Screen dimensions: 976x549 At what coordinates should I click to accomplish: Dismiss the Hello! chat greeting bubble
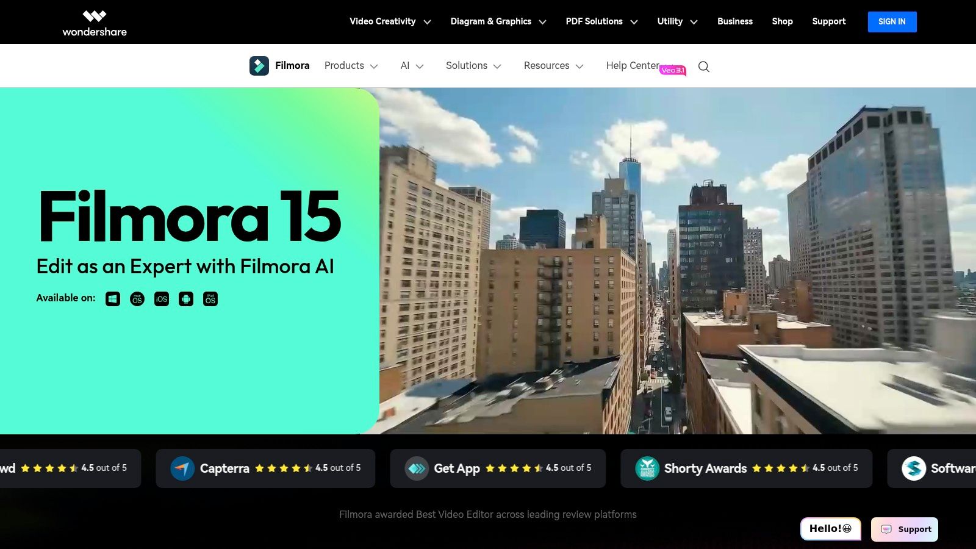pos(830,528)
